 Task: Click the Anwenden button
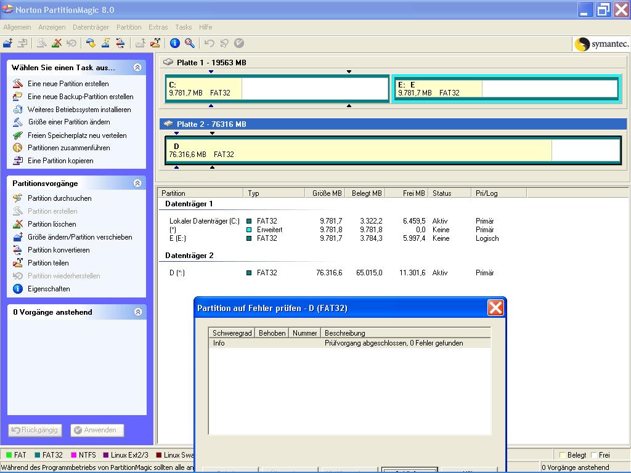[97, 430]
